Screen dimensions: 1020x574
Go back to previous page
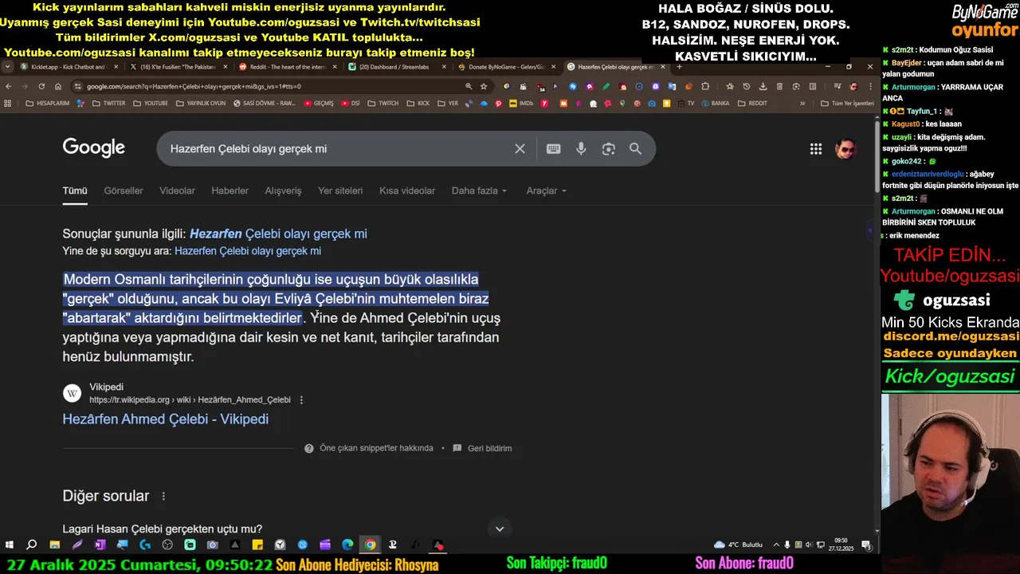[x=8, y=86]
